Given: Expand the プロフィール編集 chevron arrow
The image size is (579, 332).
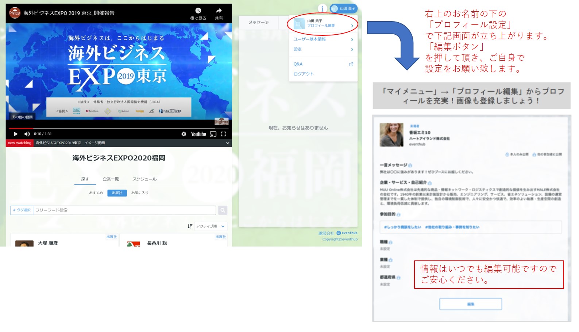Looking at the screenshot, I should (x=352, y=26).
